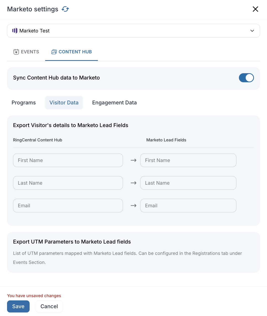Click the RingCentral First Name field

[x=68, y=160]
